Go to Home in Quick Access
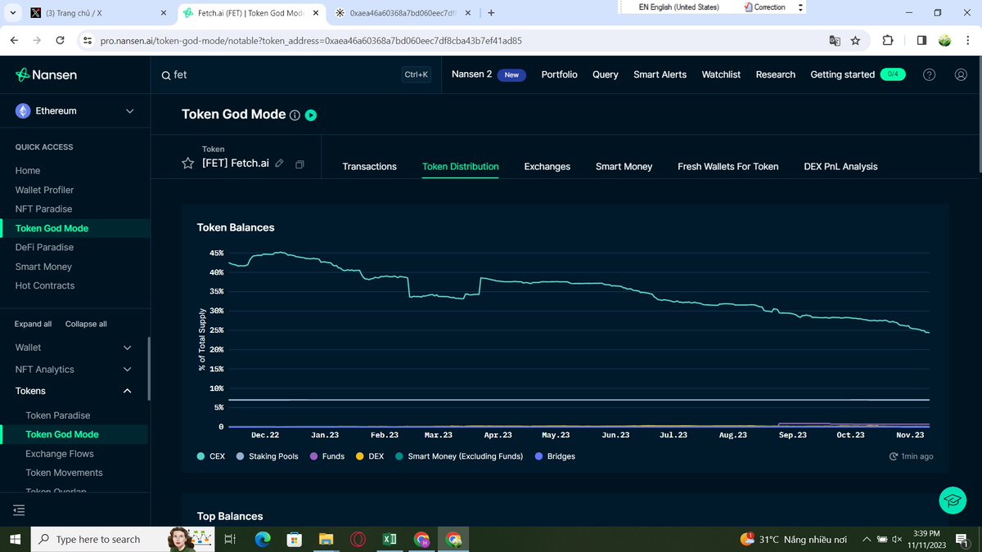Image resolution: width=982 pixels, height=552 pixels. point(28,171)
